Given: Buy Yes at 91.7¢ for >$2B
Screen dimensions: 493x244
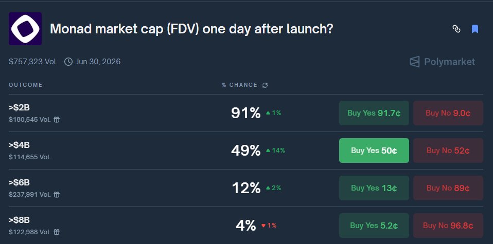Looking at the screenshot, I should pos(374,113).
